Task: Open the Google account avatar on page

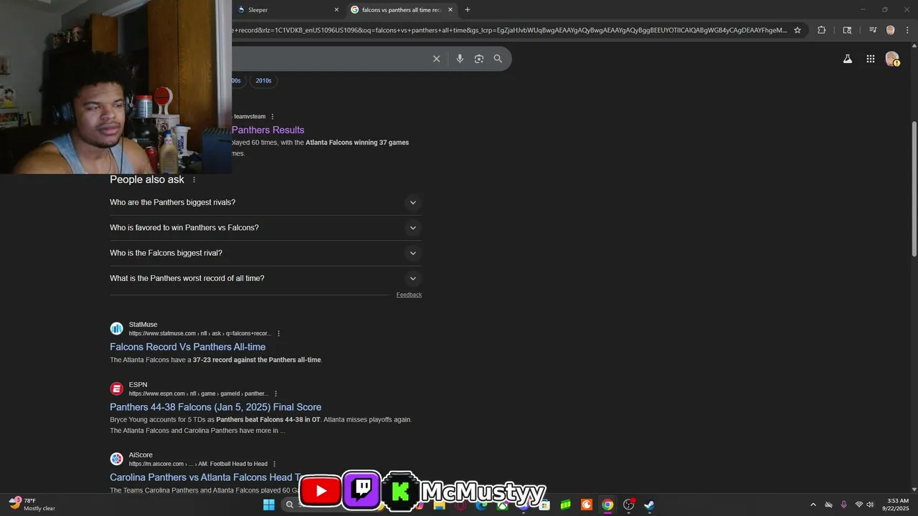Action: click(x=892, y=59)
